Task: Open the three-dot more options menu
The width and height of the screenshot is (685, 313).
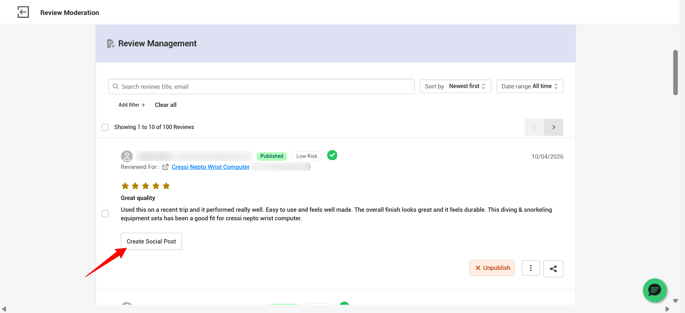Action: point(531,268)
